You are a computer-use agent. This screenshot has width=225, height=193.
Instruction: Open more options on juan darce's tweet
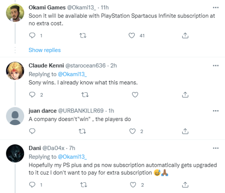point(216,111)
